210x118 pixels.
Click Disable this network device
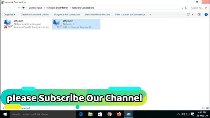pos(34,14)
